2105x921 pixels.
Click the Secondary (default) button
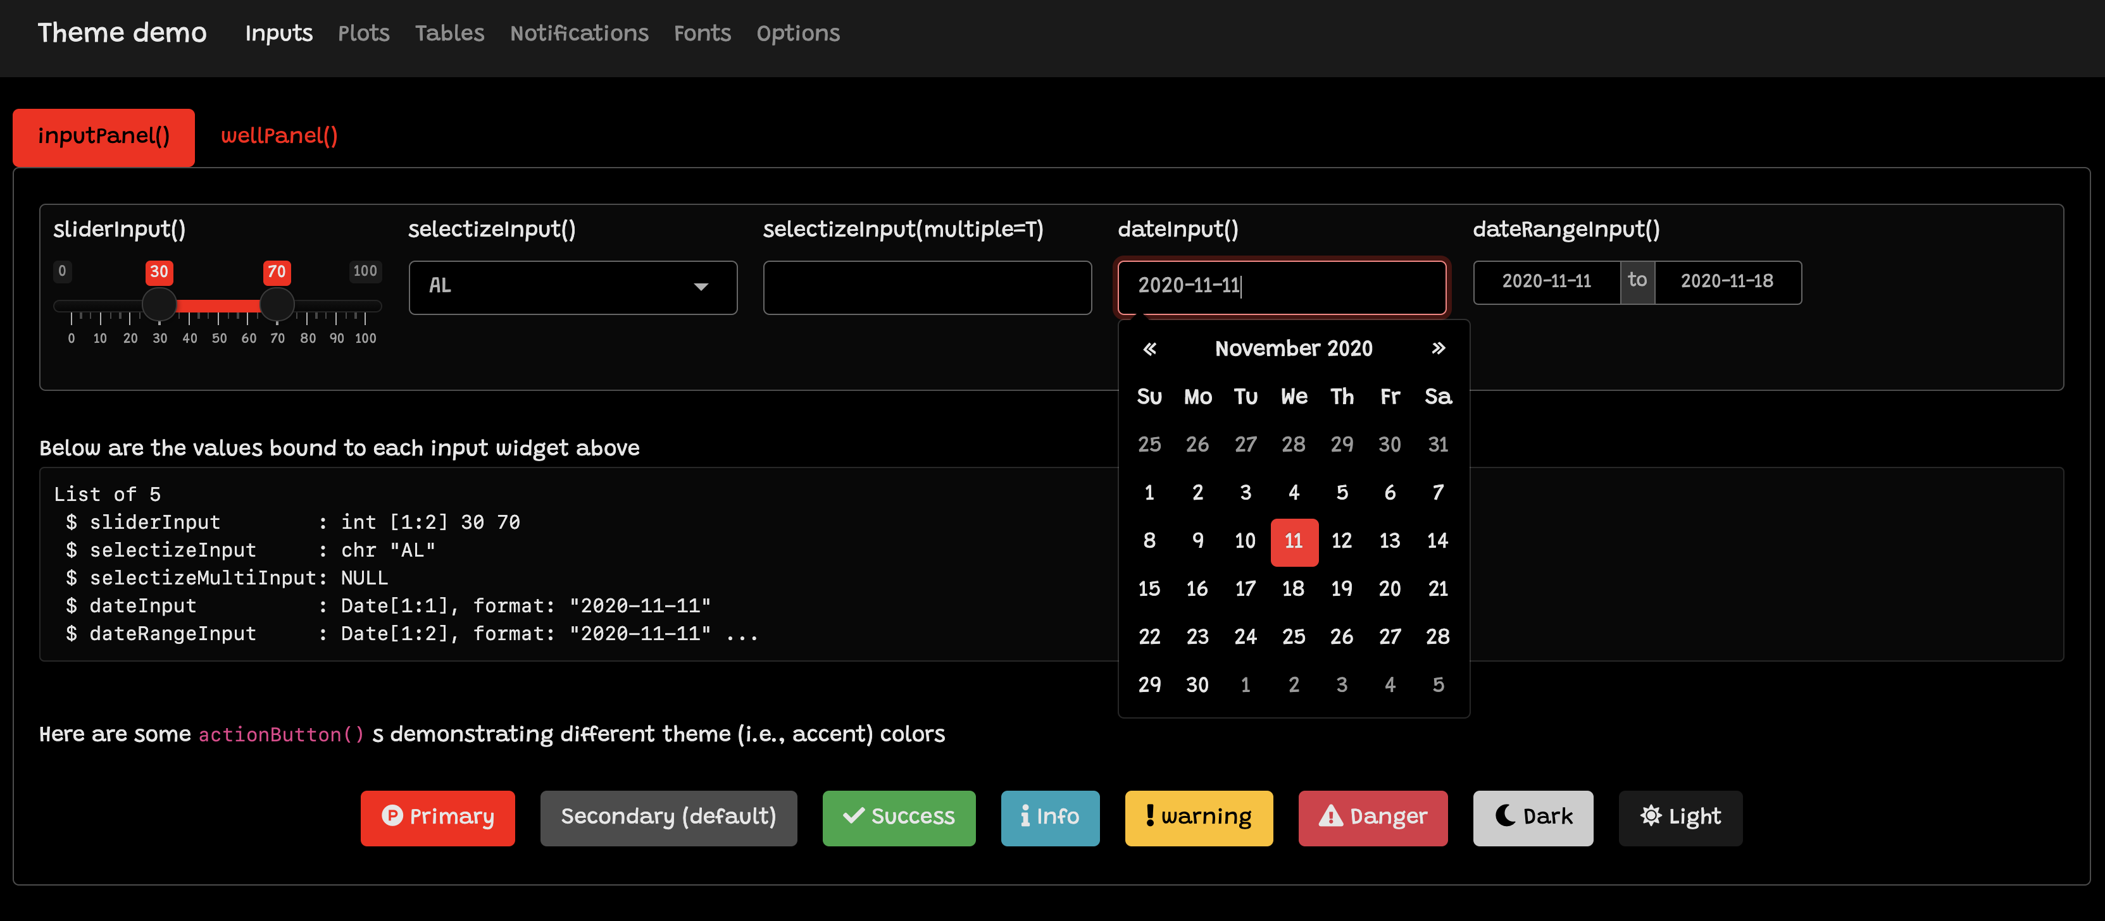(668, 817)
